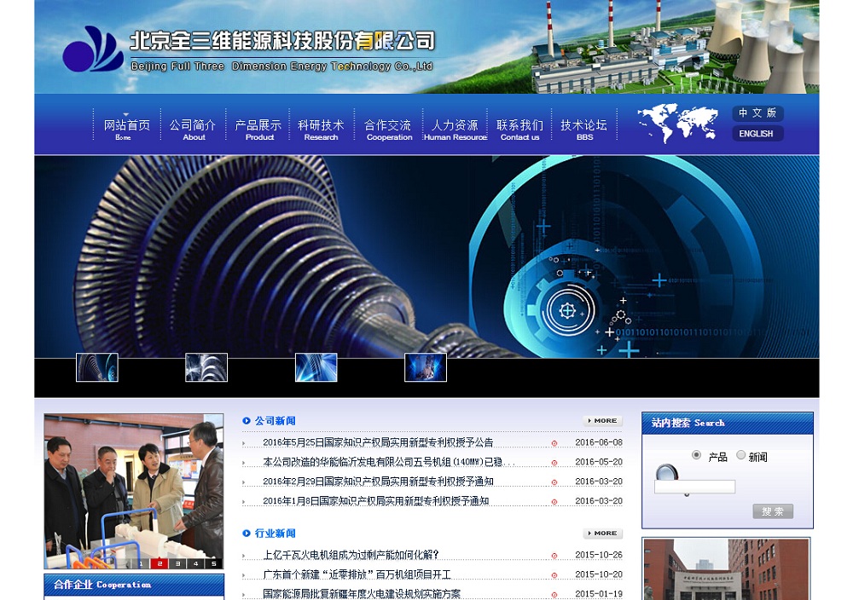This screenshot has width=853, height=600.
Task: Click the world map graphic
Action: point(677,123)
